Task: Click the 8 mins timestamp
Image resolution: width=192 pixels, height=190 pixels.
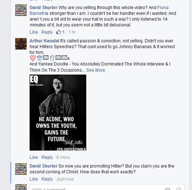Action: tap(63, 157)
